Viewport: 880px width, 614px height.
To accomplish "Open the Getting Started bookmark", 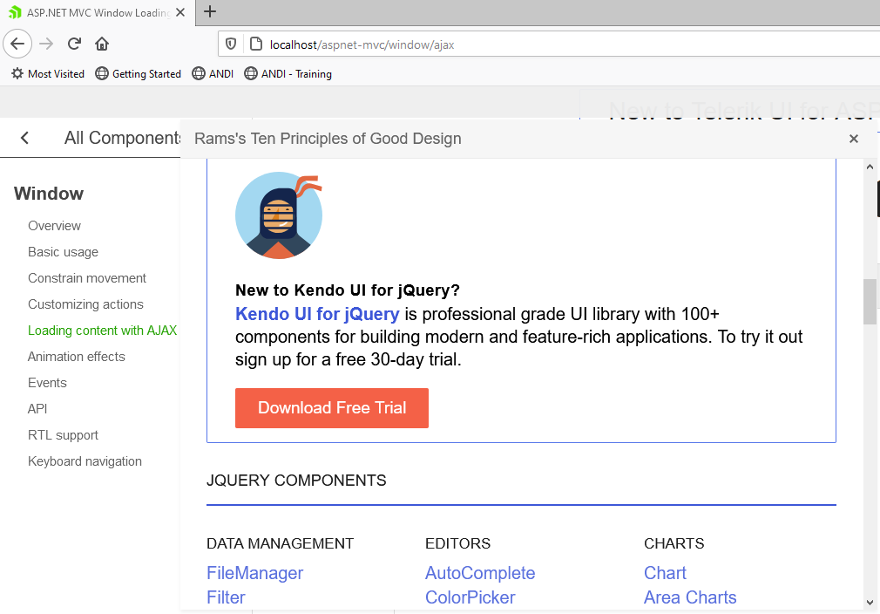I will click(x=139, y=74).
